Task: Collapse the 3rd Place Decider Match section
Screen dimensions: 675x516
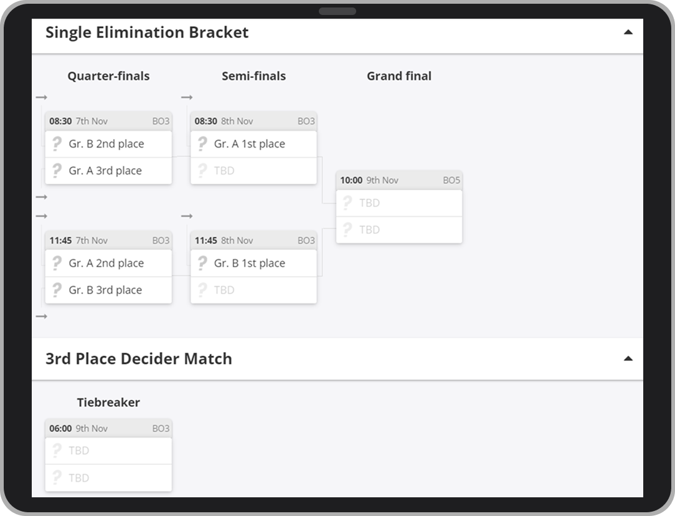Action: (628, 359)
